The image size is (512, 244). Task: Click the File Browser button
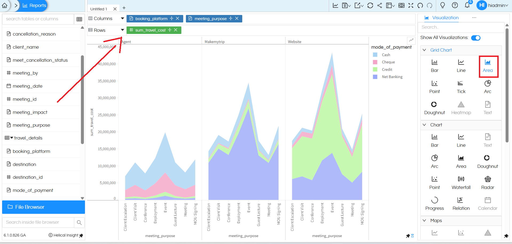point(44,207)
